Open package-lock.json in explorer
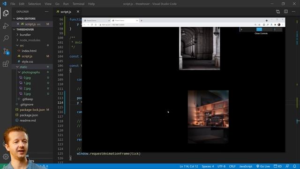Image resolution: width=300 pixels, height=169 pixels. (32, 110)
